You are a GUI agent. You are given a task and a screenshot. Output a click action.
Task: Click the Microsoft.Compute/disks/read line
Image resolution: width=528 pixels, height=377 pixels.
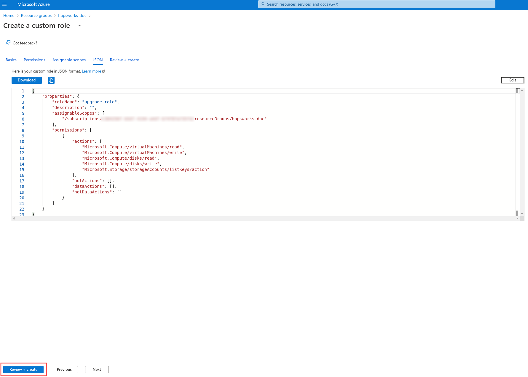pos(121,158)
